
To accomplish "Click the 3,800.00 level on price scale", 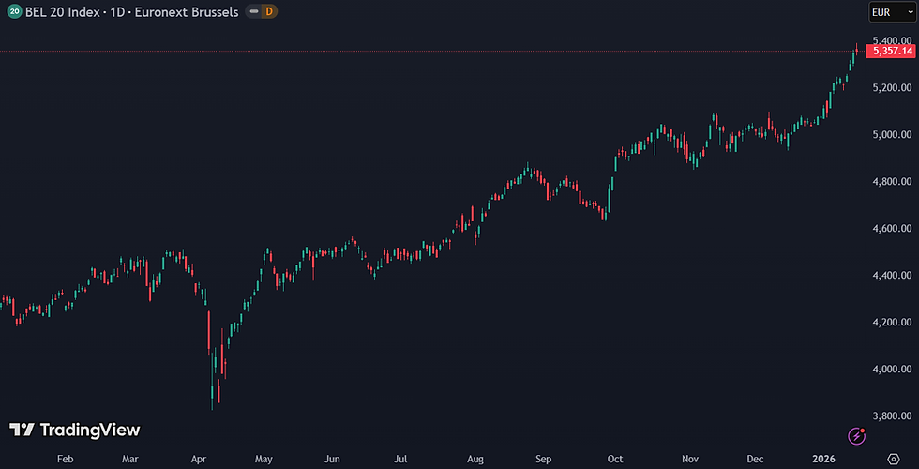I will pyautogui.click(x=892, y=416).
